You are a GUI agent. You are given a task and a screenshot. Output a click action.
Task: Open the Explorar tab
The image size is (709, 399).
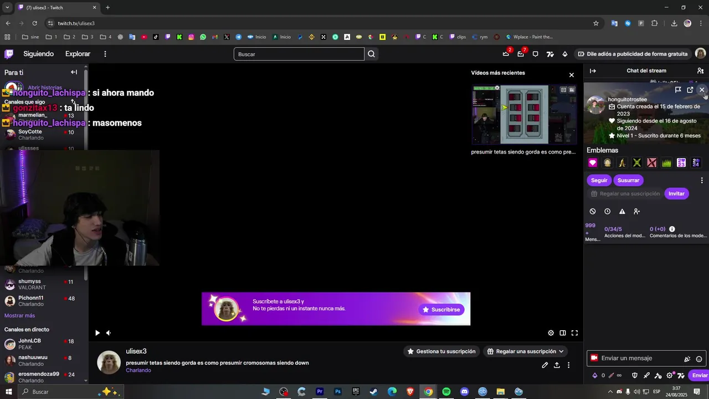pos(78,54)
